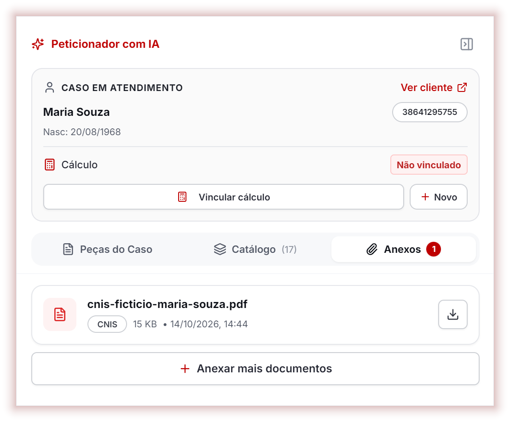Screen dimensions: 510x422
Task: Click the red PDF file icon
Action: click(60, 314)
